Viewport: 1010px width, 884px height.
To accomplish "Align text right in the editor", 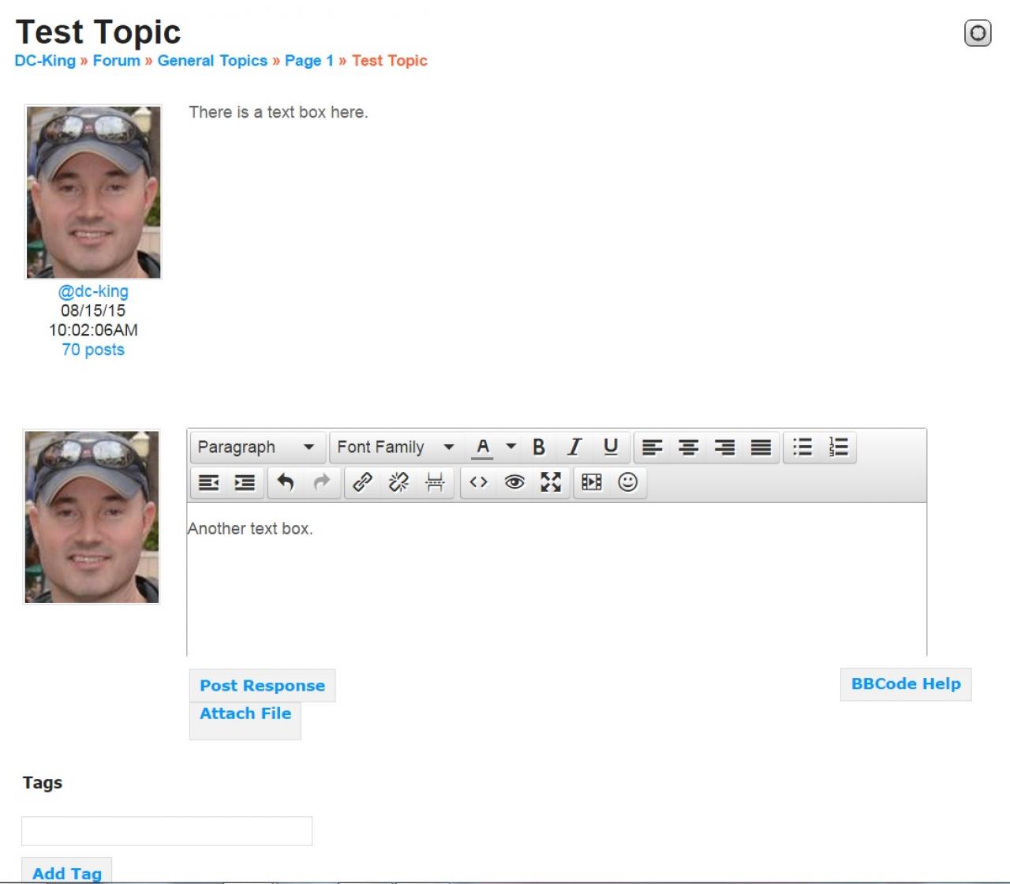I will 725,448.
